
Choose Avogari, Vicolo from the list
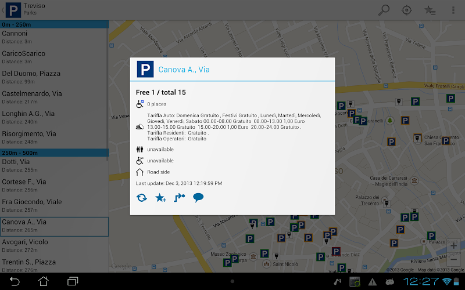point(53,245)
